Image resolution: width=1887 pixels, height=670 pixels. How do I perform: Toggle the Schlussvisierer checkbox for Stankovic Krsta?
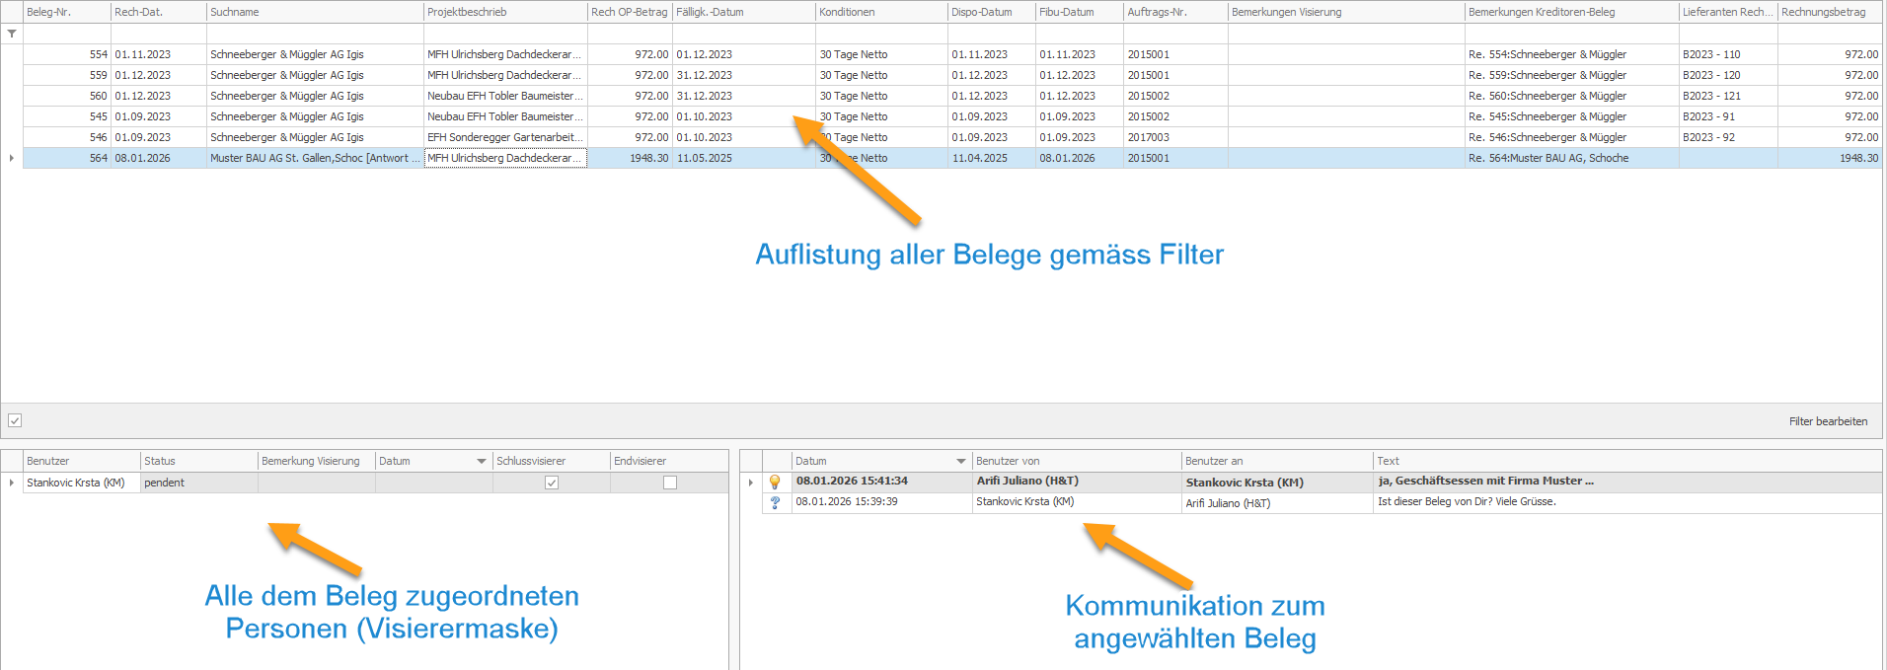pyautogui.click(x=552, y=483)
